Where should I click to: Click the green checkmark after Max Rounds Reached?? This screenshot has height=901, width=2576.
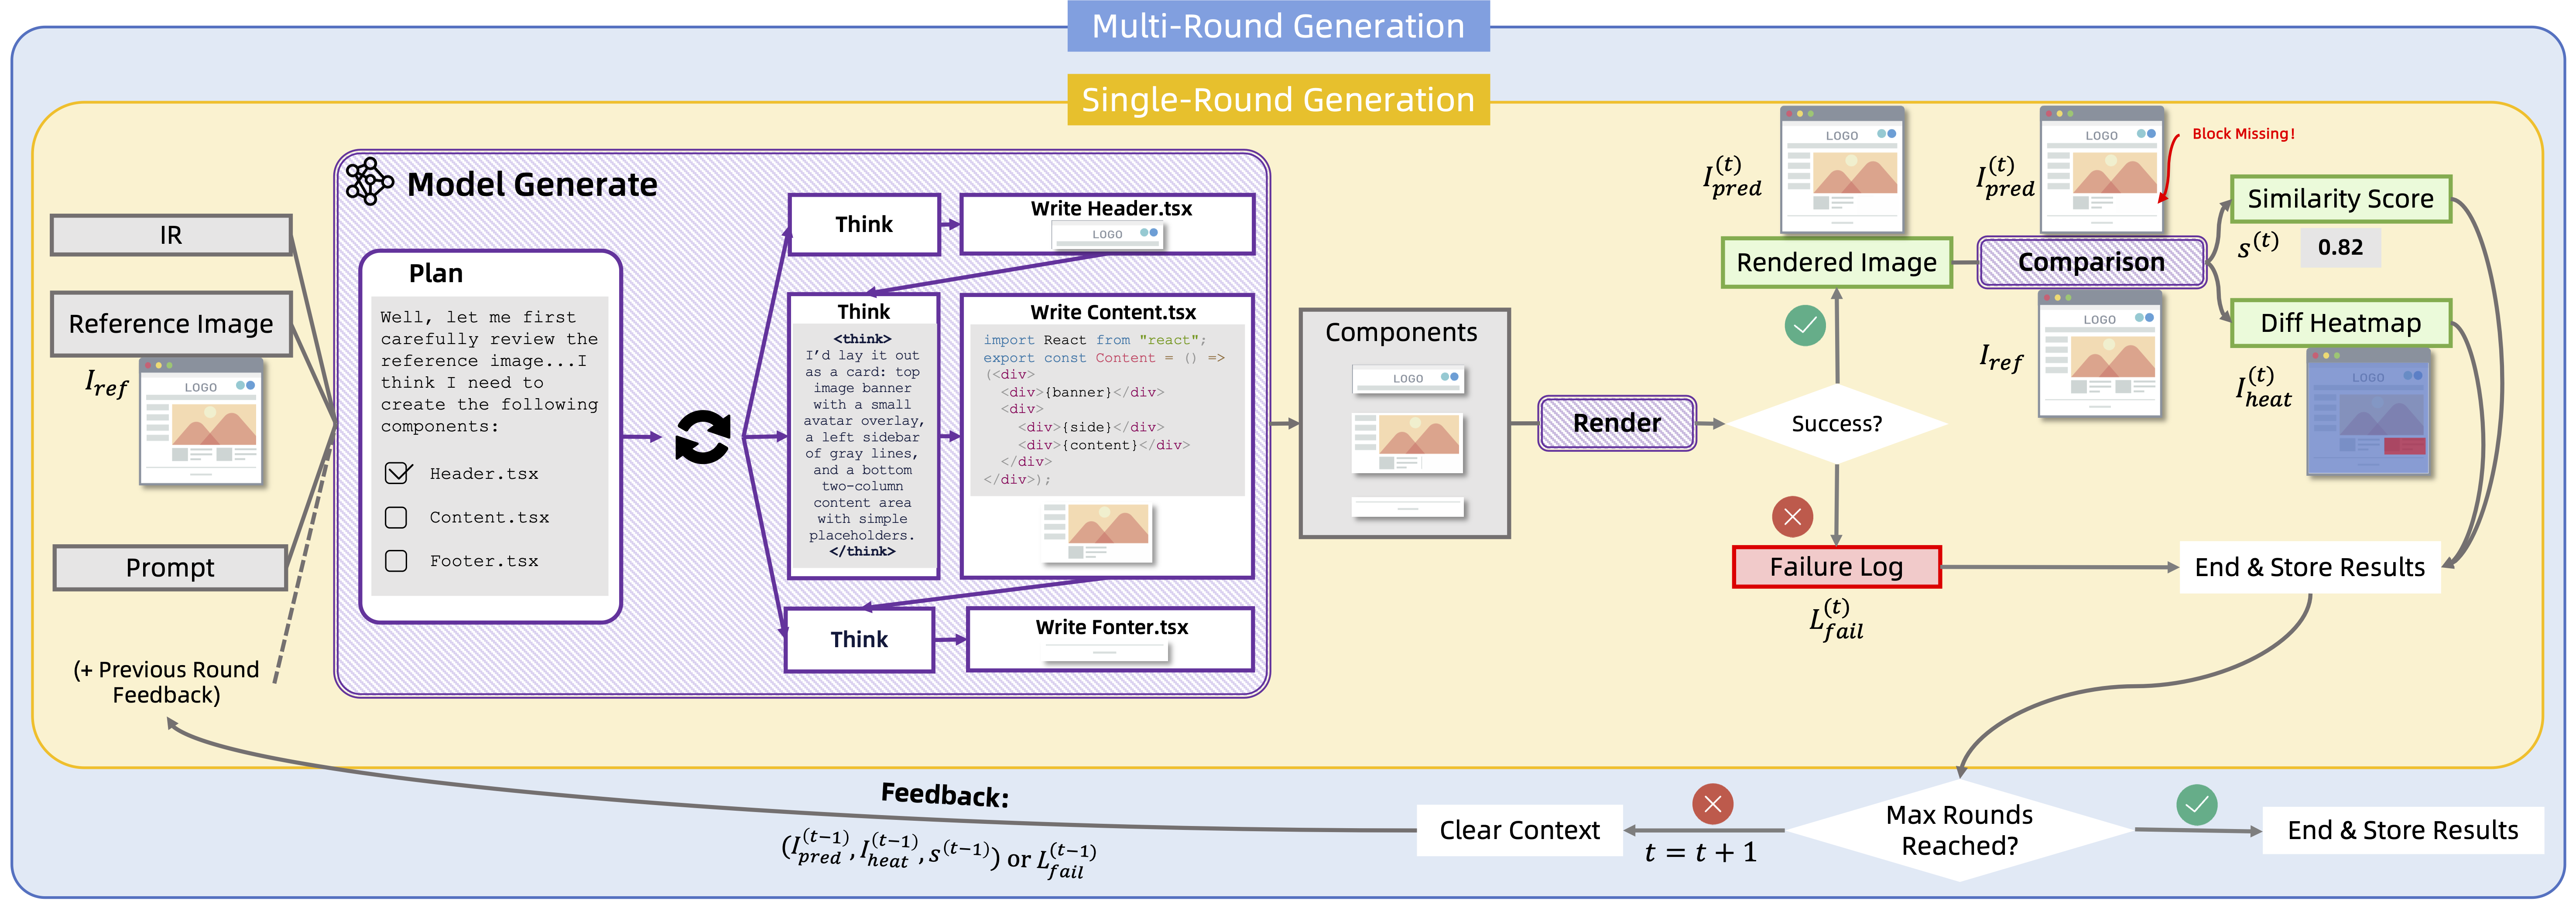[x=2196, y=804]
